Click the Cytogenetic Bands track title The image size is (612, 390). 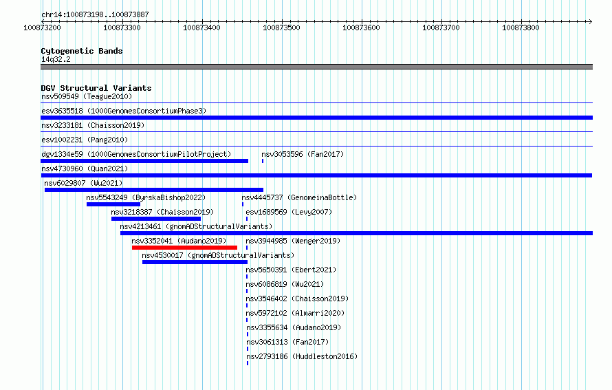point(82,51)
